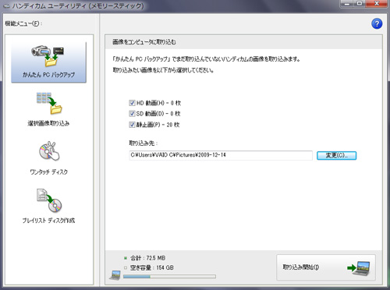The image size is (390, 290).
Task: Select the かんたん PC バックアップ icon
Action: coord(48,62)
